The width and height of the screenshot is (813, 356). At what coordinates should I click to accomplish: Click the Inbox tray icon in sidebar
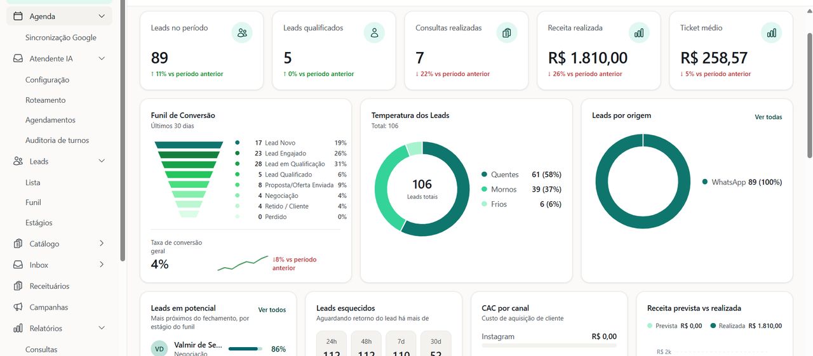click(x=18, y=265)
